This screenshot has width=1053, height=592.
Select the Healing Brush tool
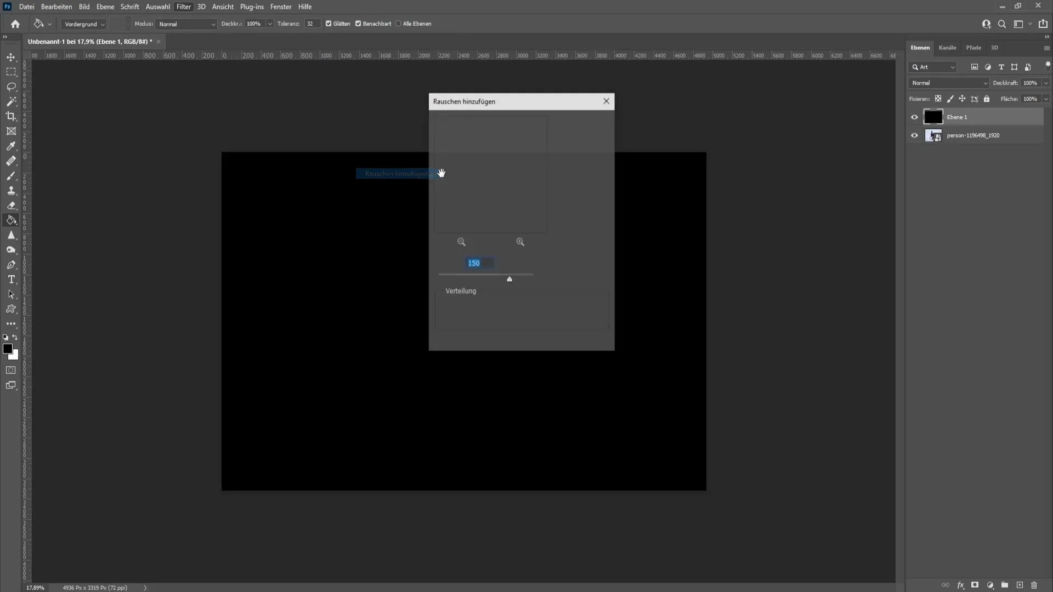[11, 161]
